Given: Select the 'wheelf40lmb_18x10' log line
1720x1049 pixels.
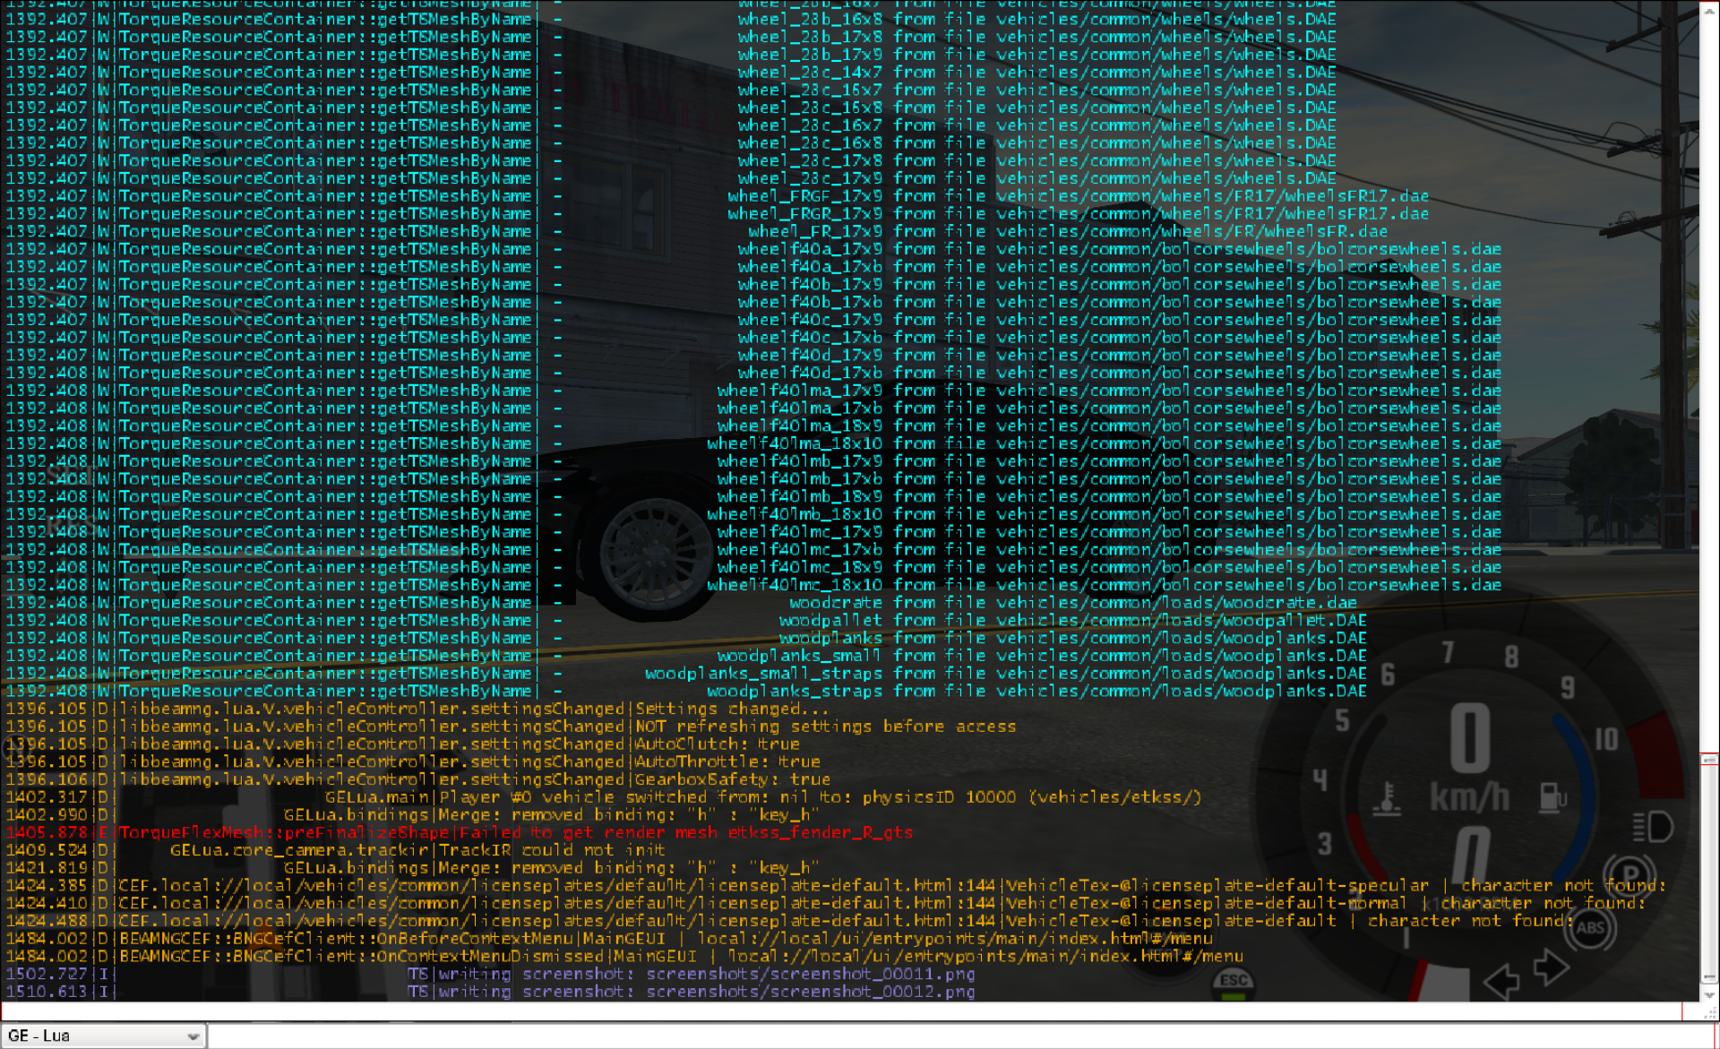Looking at the screenshot, I should point(753,514).
